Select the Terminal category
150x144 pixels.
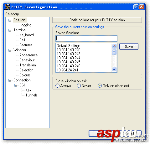[20, 30]
